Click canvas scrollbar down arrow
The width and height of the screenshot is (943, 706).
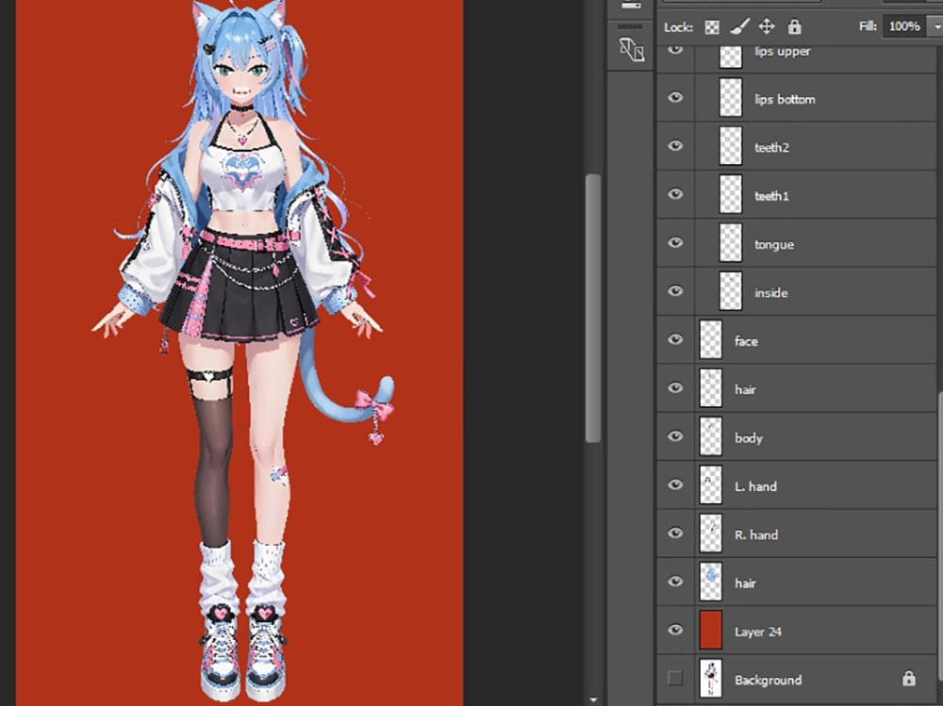593,699
